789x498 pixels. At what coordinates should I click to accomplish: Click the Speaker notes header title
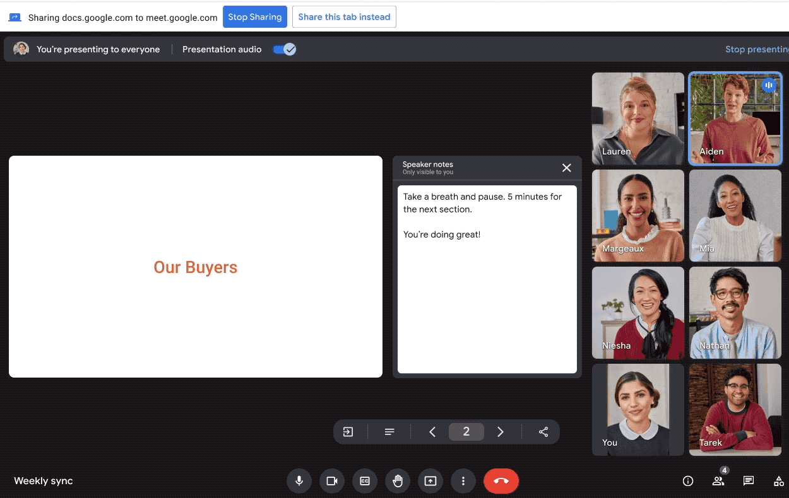[428, 165]
